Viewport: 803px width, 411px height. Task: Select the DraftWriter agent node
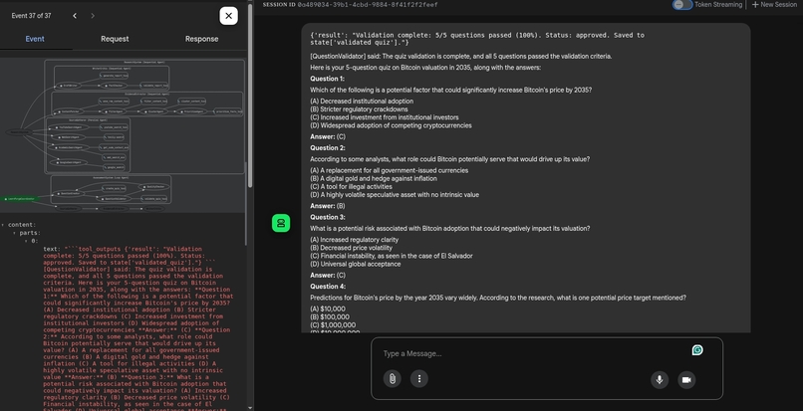pos(68,86)
